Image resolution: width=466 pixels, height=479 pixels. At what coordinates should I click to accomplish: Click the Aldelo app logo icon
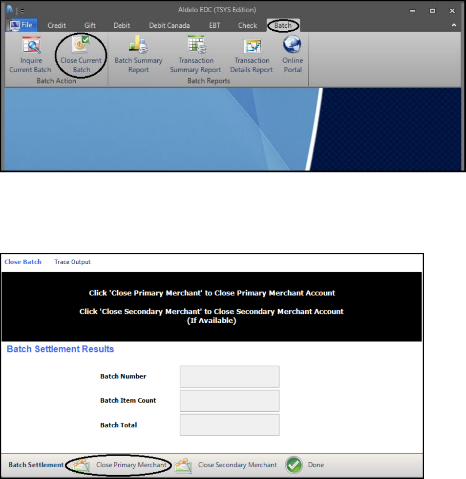point(9,9)
